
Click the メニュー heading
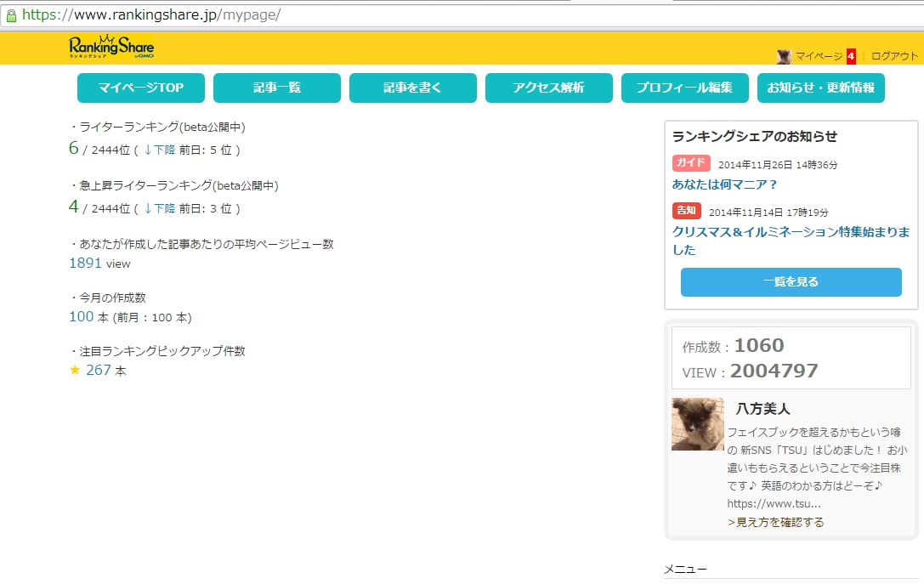coord(685,570)
